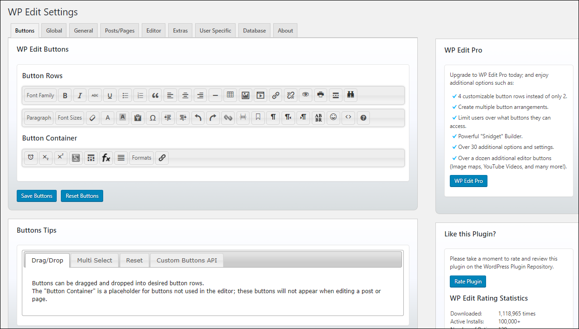
Task: Open the Database tab
Action: pyautogui.click(x=255, y=31)
